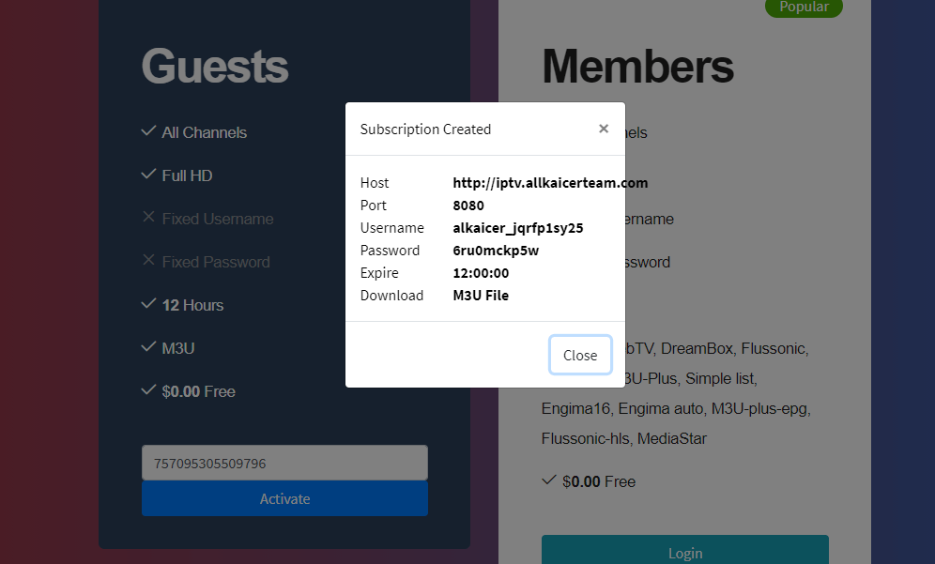This screenshot has width=935, height=564.
Task: Click checkmark beside $0.00 Free in Guests
Action: pos(148,390)
